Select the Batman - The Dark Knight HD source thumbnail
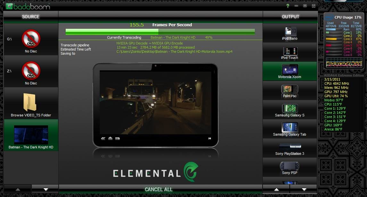The image size is (367, 197). pos(31,135)
